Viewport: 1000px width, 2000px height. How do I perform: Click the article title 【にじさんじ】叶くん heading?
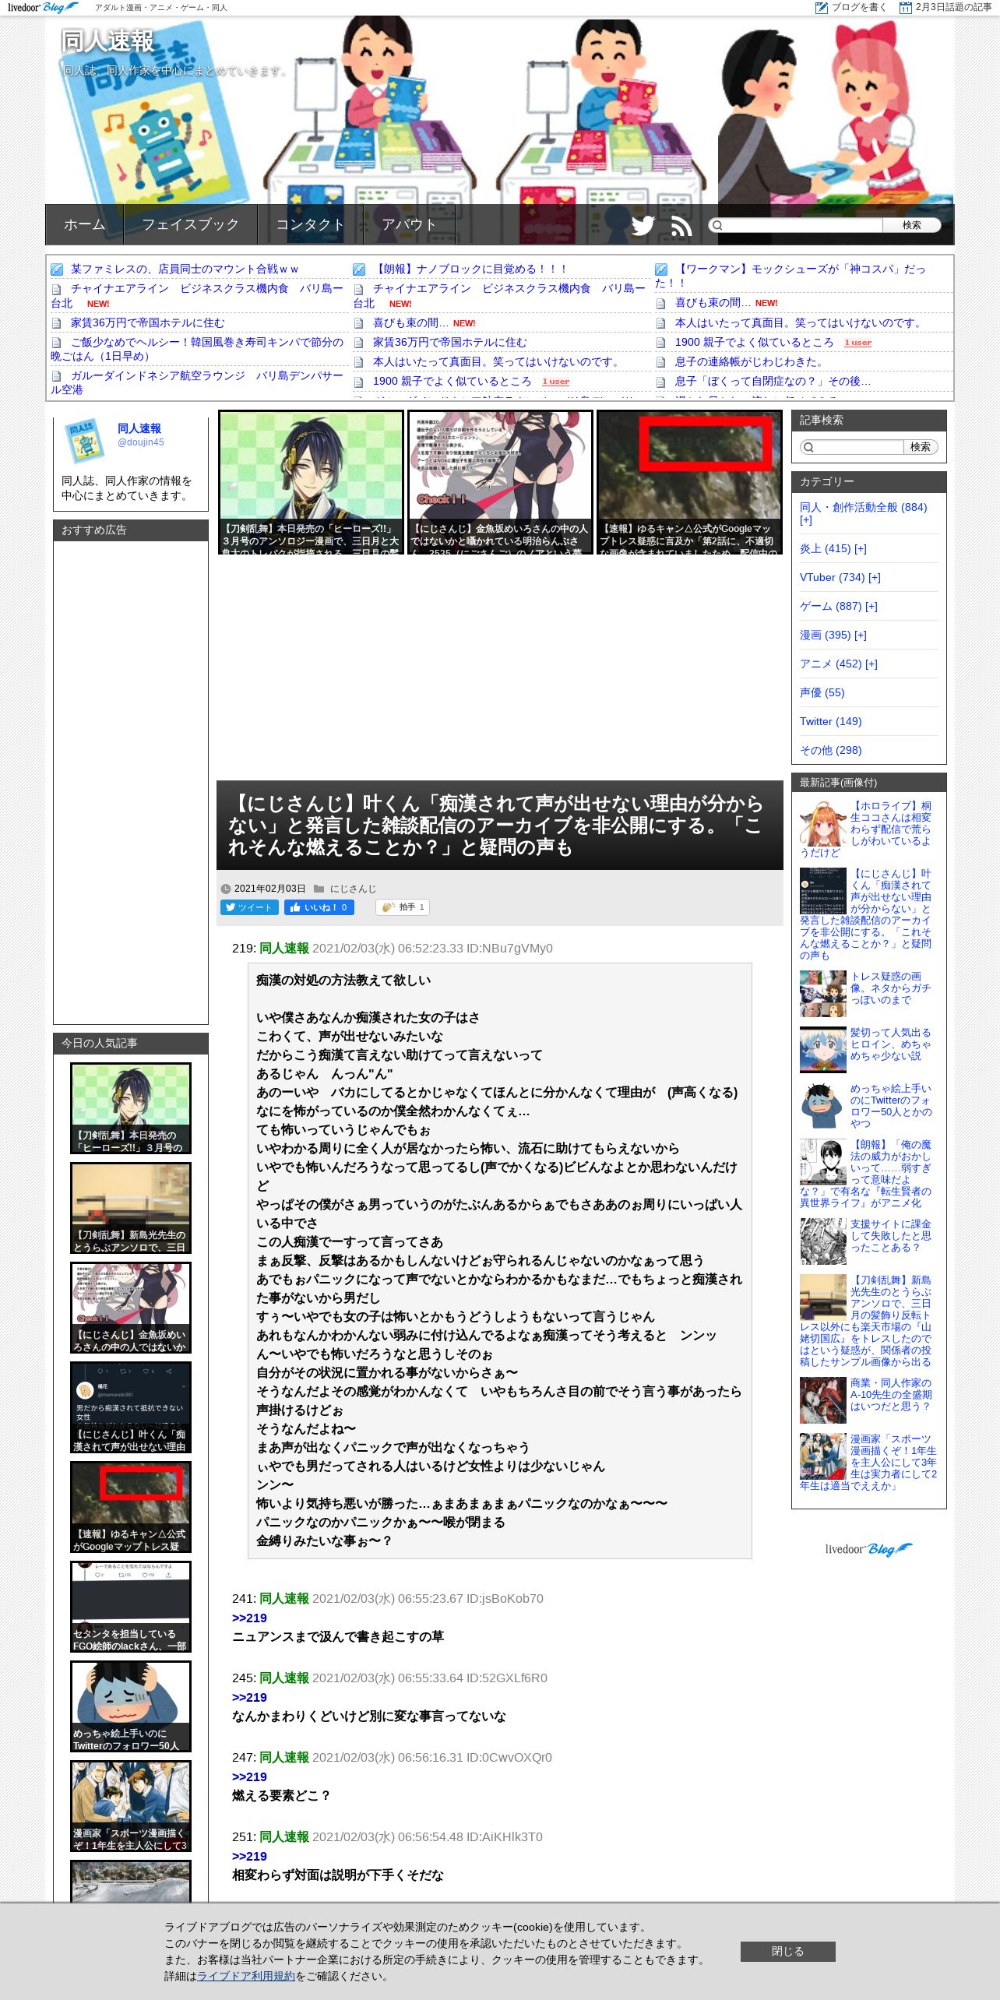(496, 826)
